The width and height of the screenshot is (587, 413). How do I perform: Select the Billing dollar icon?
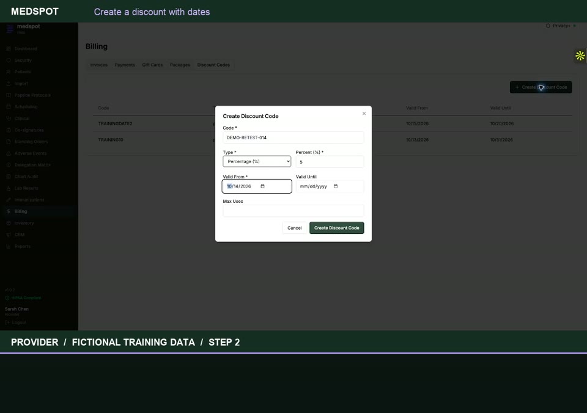pyautogui.click(x=9, y=211)
